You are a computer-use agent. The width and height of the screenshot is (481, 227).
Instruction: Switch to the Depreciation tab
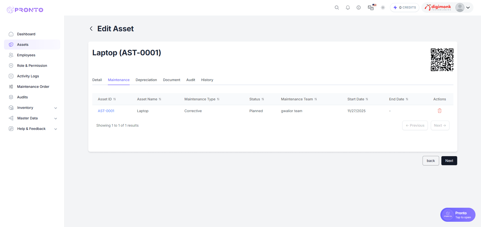pyautogui.click(x=146, y=80)
